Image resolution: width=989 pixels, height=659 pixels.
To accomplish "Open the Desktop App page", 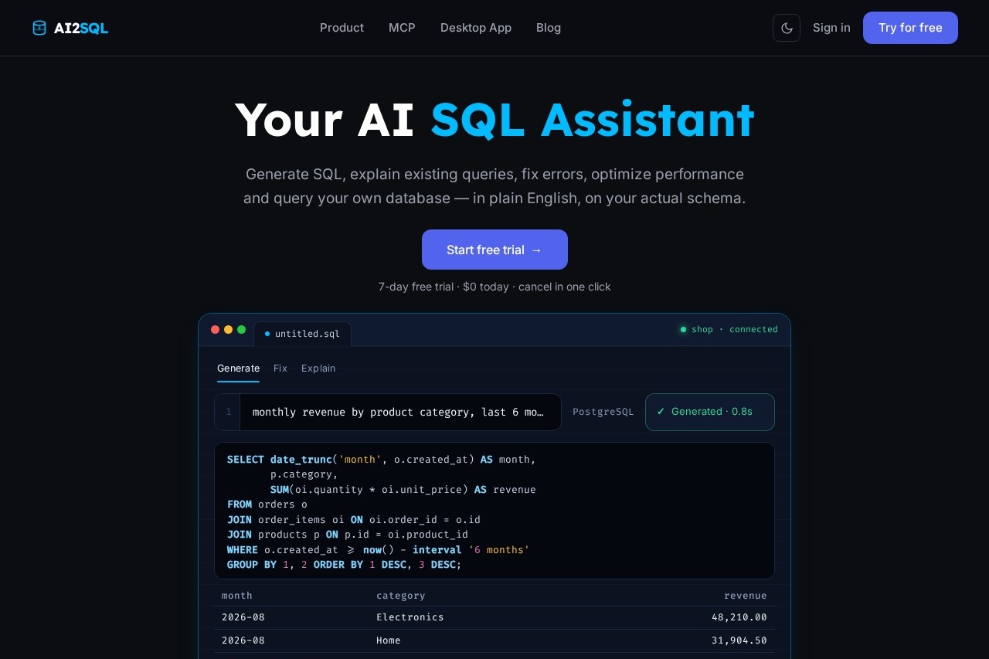I will pos(476,28).
